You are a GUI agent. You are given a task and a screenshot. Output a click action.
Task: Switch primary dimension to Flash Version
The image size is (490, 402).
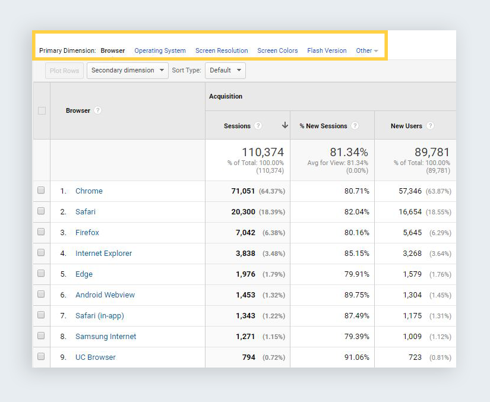[x=327, y=50]
